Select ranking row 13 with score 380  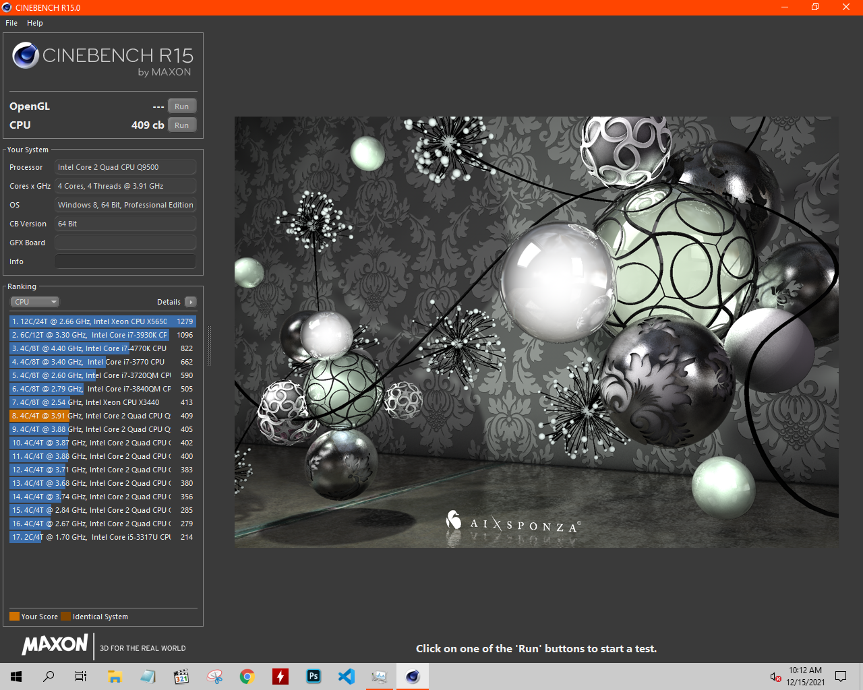[102, 483]
